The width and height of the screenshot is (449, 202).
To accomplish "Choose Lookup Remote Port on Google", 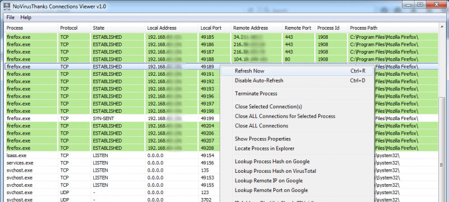I will [297, 190].
